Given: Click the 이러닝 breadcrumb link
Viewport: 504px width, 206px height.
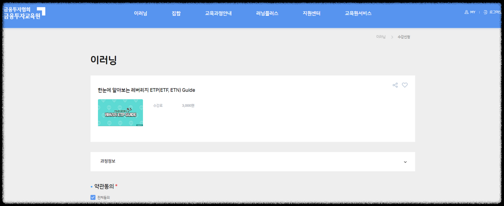Looking at the screenshot, I should [x=381, y=37].
